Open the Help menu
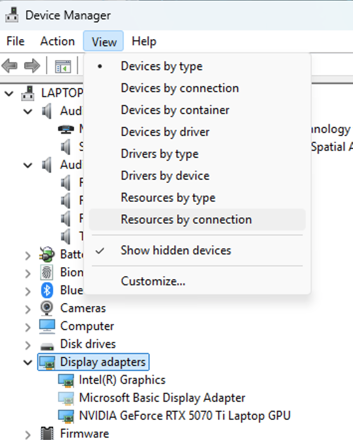 (143, 41)
